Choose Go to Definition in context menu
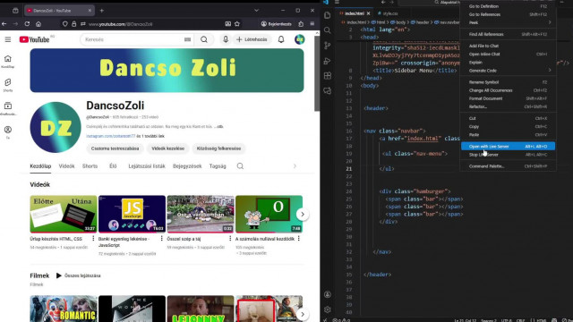573x322 pixels. [x=508, y=6]
